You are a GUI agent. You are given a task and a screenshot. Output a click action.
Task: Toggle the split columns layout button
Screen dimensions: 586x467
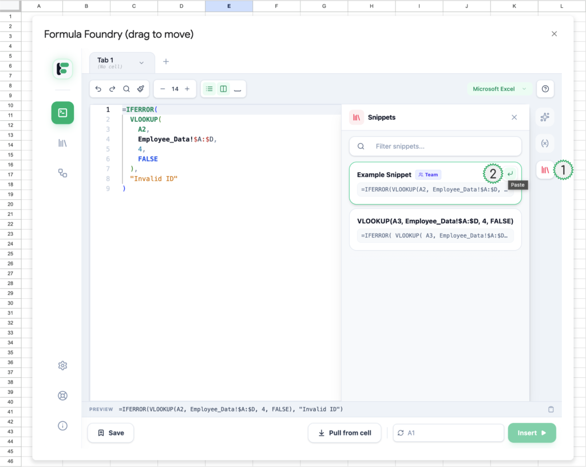pyautogui.click(x=224, y=89)
